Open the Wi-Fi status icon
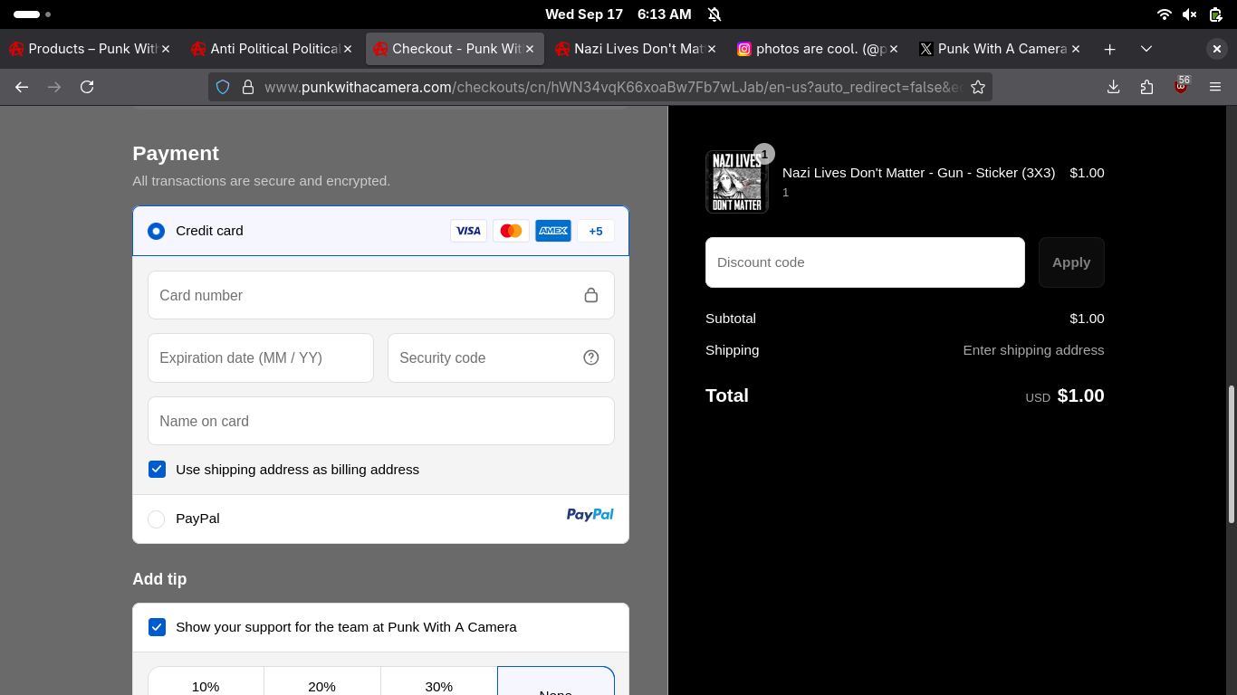Viewport: 1237px width, 695px height. point(1165,14)
